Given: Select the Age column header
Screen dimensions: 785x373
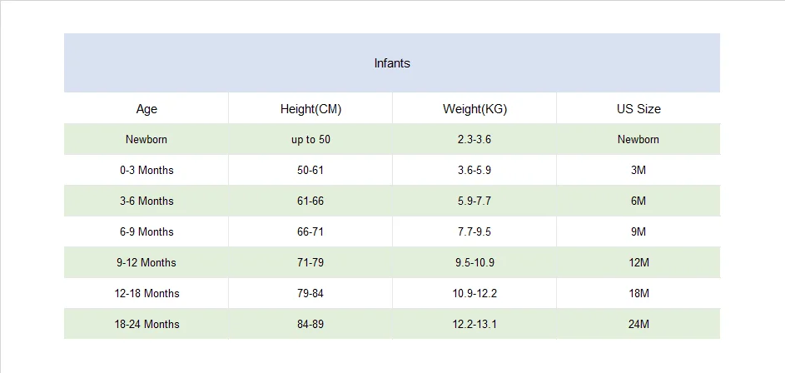Looking at the screenshot, I should tap(147, 108).
